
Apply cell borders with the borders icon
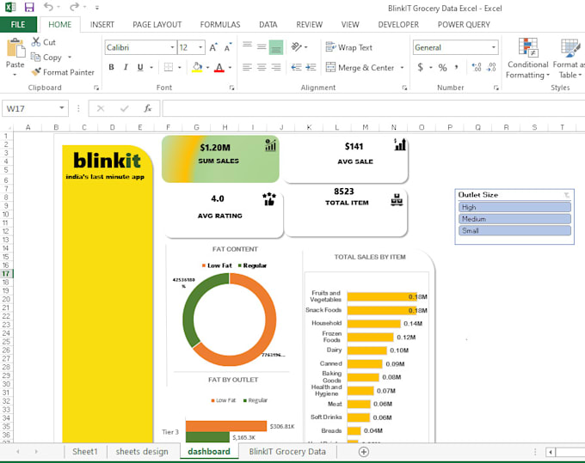169,67
